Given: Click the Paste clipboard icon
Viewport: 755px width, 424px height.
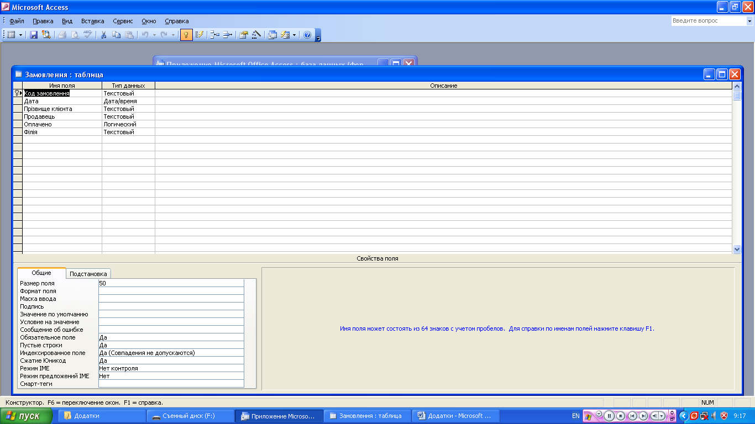Looking at the screenshot, I should (129, 35).
